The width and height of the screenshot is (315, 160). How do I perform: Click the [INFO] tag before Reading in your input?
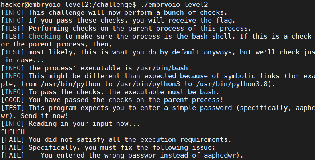tap(13, 123)
